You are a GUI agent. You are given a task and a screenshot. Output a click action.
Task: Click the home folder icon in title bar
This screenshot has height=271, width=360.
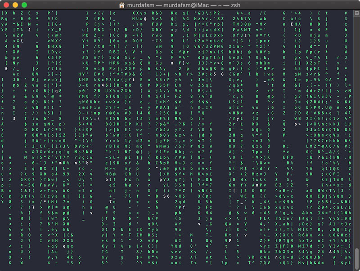[121, 5]
